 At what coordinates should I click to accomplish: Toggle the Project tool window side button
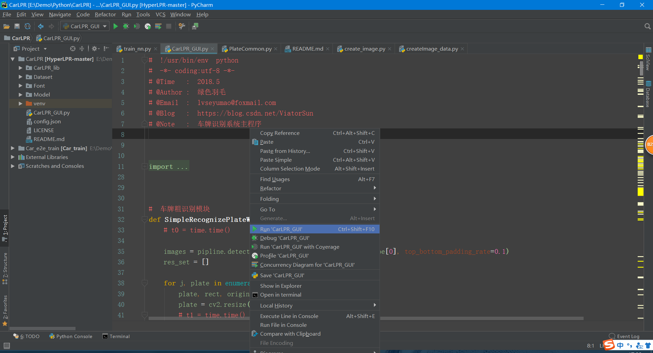(5, 228)
